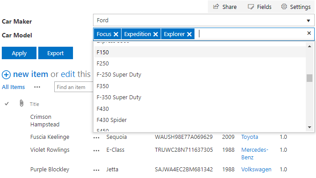316x178 pixels.
Task: Click the dropdown list scroll up arrow
Action: (310, 46)
